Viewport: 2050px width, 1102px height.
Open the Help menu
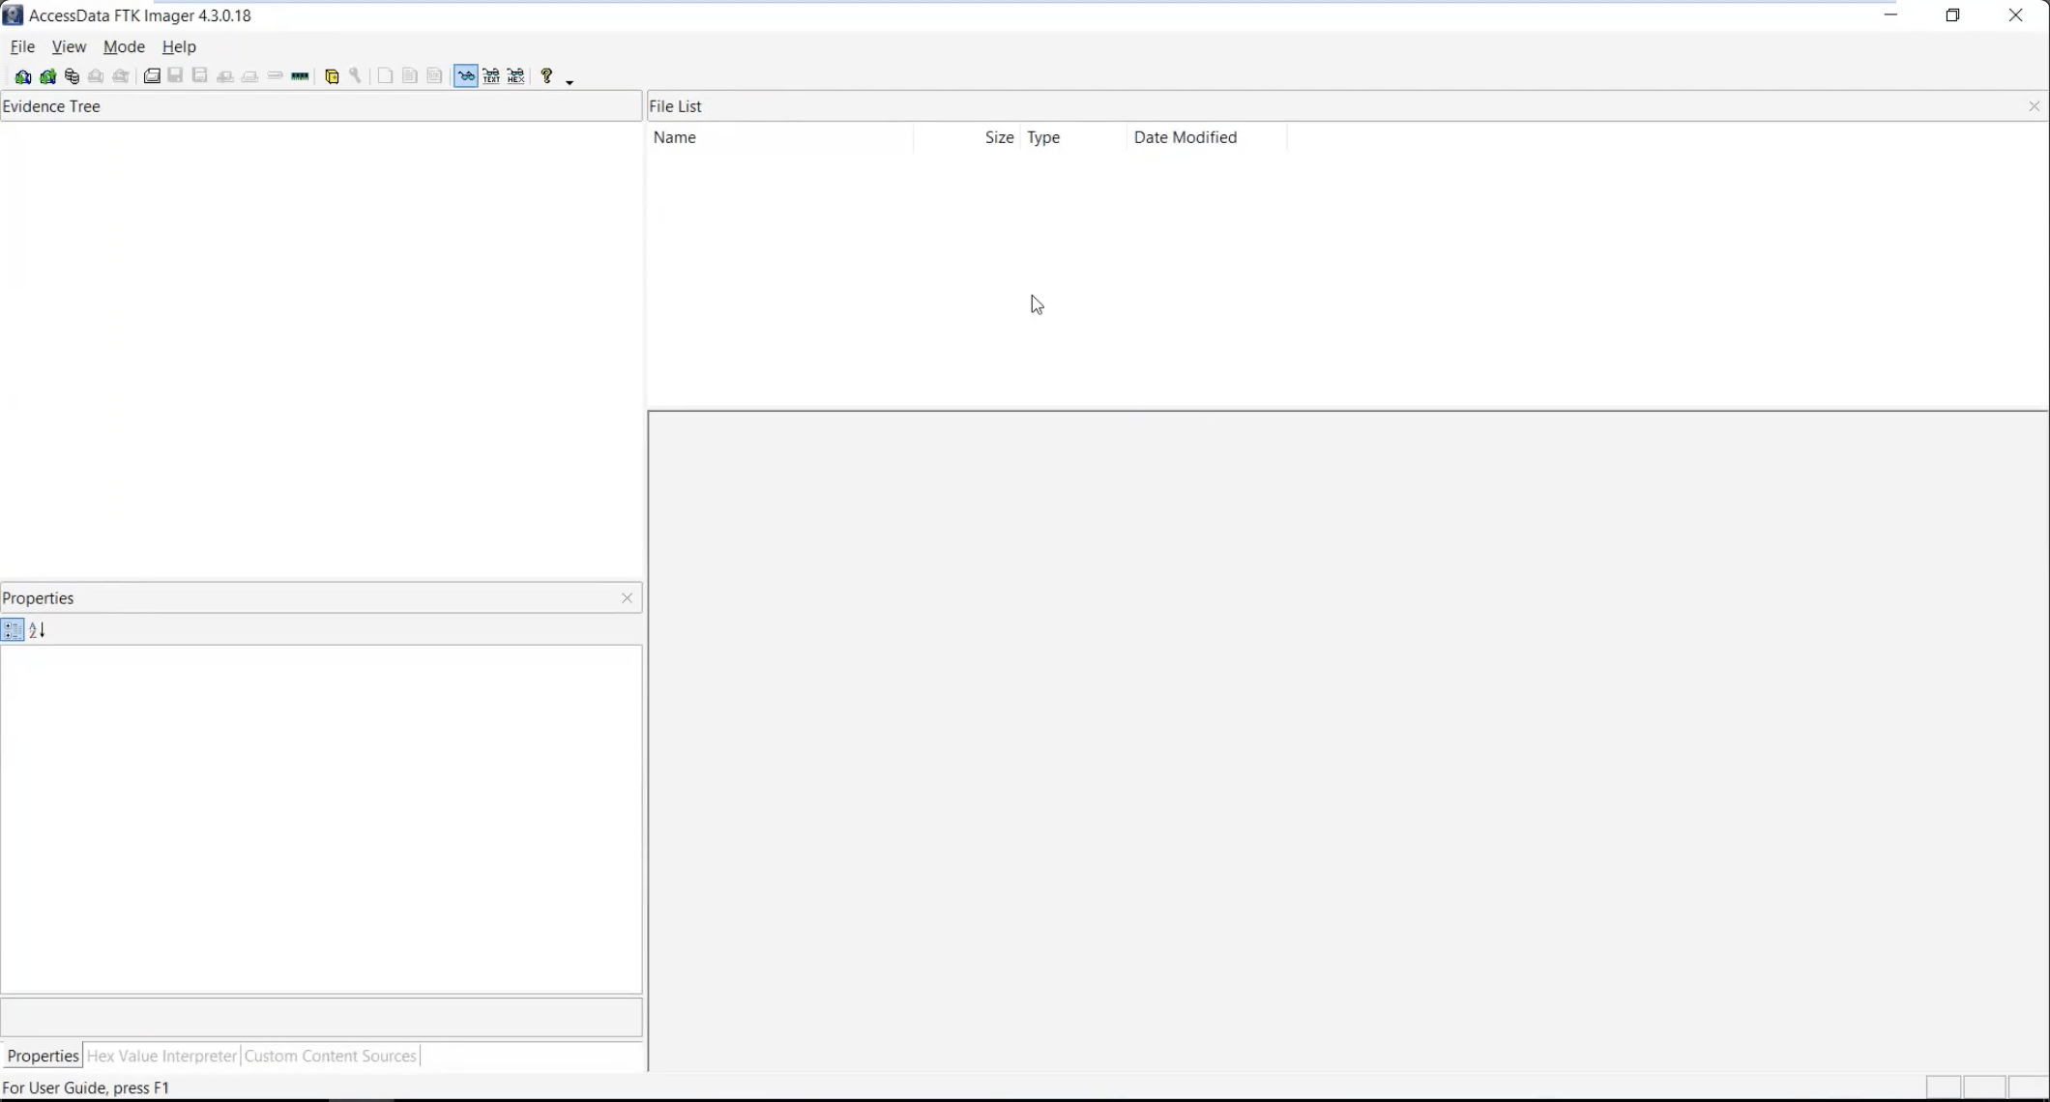coord(179,46)
